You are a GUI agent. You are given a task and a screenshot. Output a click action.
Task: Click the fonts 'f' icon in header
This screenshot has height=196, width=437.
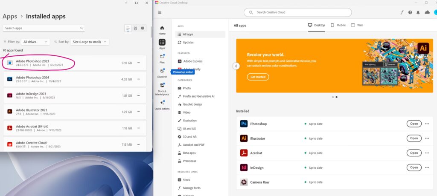tap(402, 12)
